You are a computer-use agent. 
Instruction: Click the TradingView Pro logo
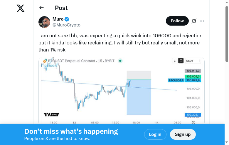[51, 114]
